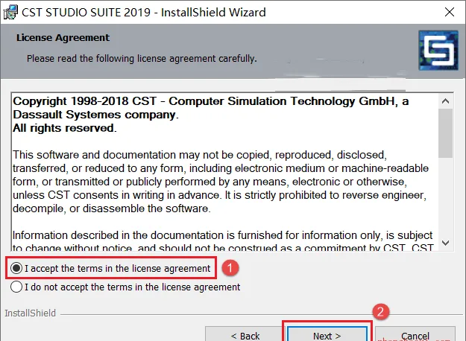Image resolution: width=466 pixels, height=341 pixels.
Task: Click scrollbar track below the thumb
Action: pos(445,197)
